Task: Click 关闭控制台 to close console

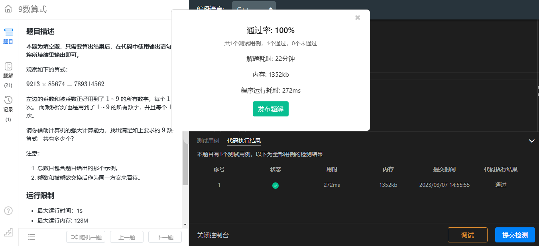Action: pos(213,235)
